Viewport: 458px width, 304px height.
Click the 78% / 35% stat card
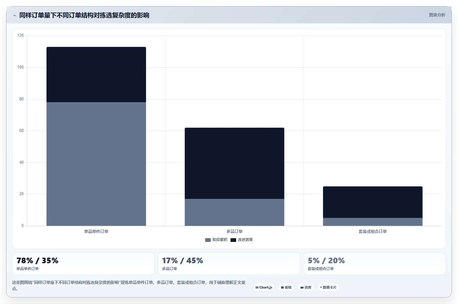coord(83,264)
